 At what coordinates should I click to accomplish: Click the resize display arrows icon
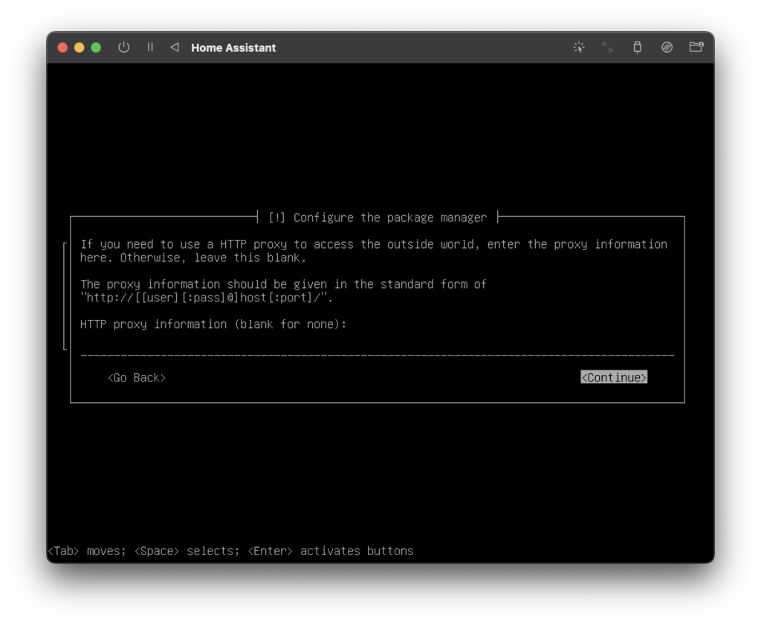coord(607,47)
